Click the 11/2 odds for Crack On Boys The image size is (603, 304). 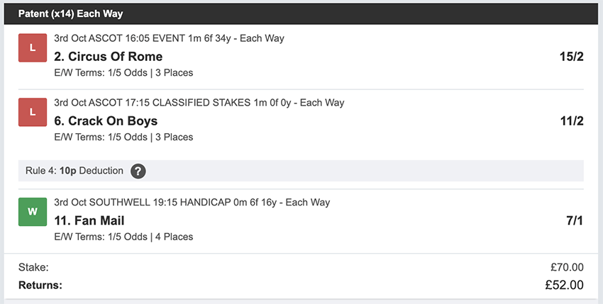(x=571, y=120)
